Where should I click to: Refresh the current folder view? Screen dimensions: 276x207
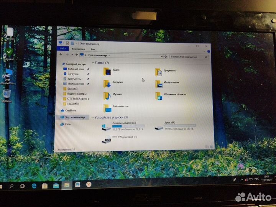point(166,57)
